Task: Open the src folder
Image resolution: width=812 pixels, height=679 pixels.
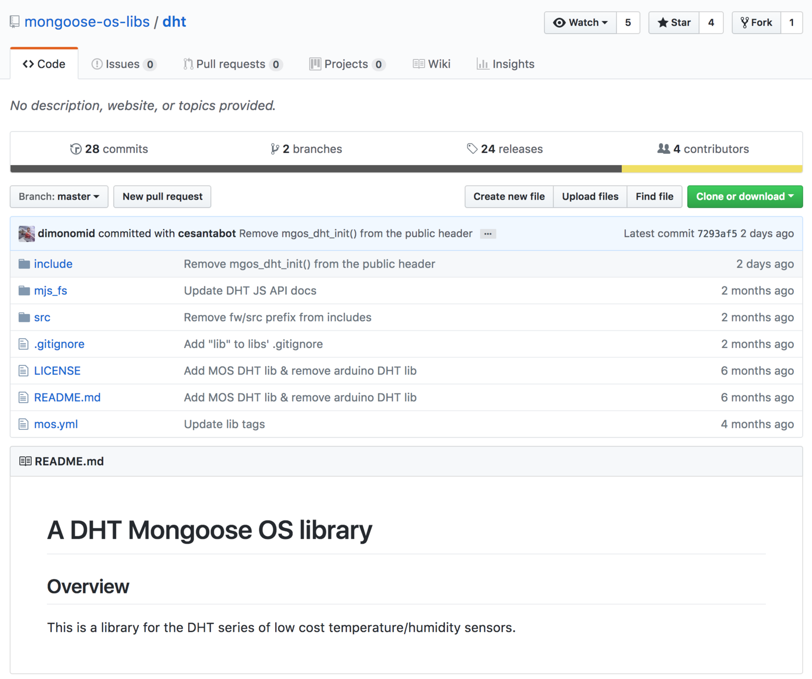Action: point(42,317)
